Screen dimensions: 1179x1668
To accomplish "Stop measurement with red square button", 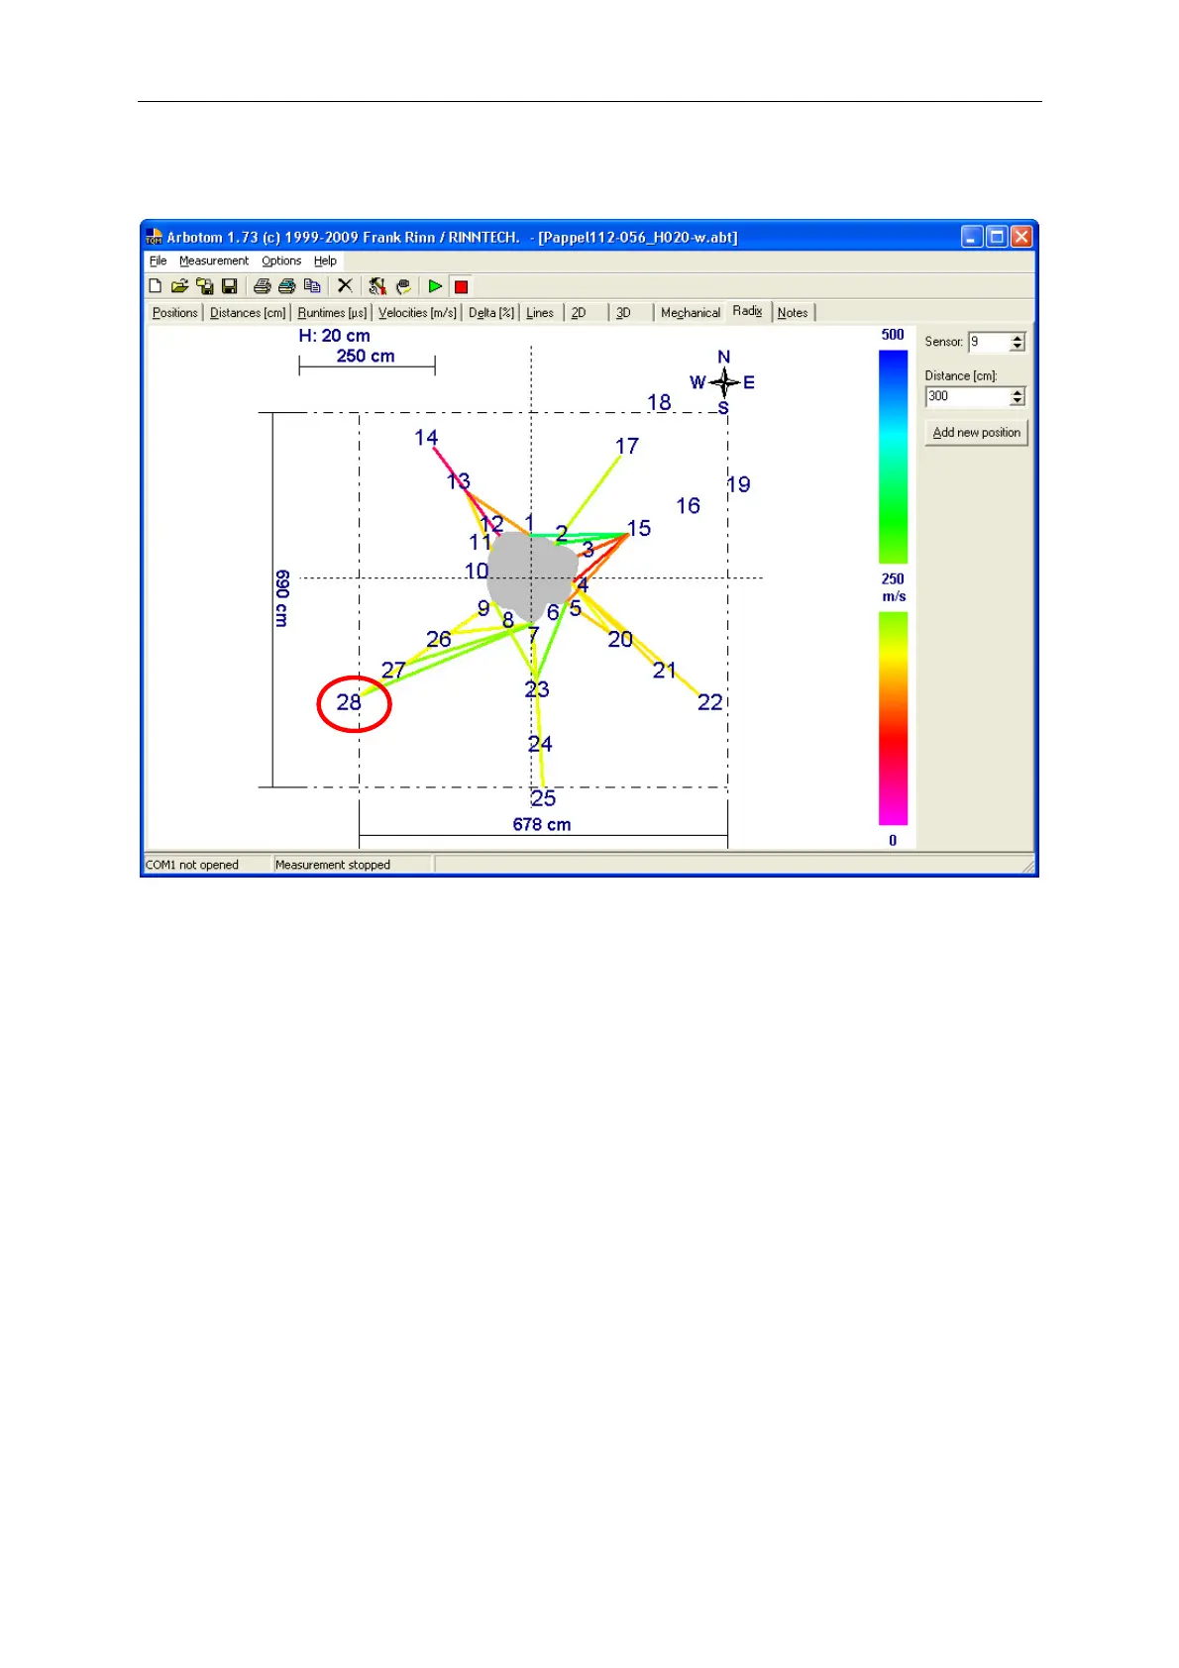I will (461, 286).
